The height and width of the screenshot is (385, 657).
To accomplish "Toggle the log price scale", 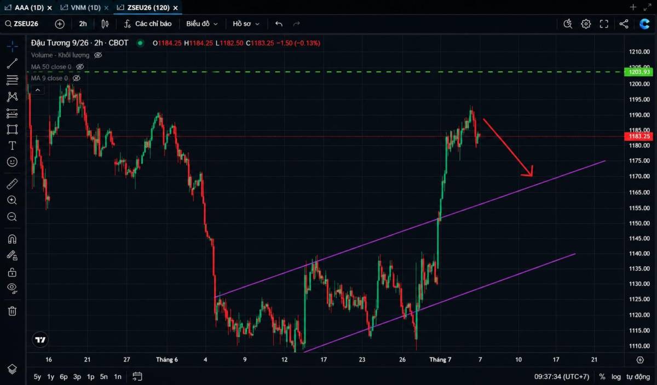I will pyautogui.click(x=616, y=377).
